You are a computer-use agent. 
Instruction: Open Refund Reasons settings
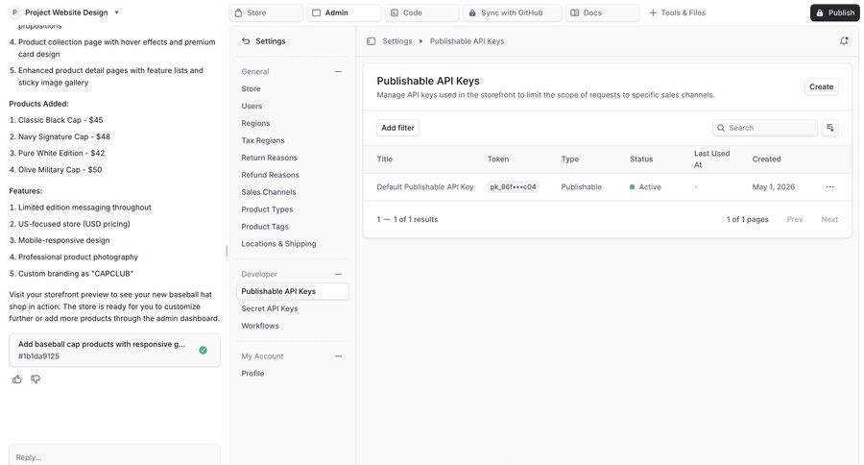coord(270,174)
